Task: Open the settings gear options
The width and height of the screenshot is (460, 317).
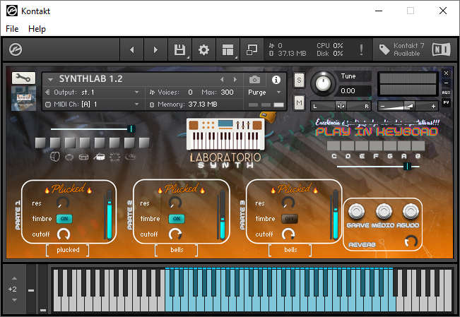Action: pyautogui.click(x=204, y=49)
